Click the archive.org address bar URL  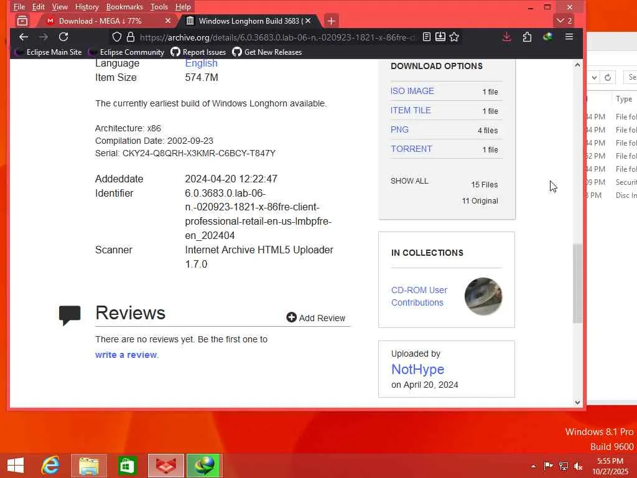point(278,37)
